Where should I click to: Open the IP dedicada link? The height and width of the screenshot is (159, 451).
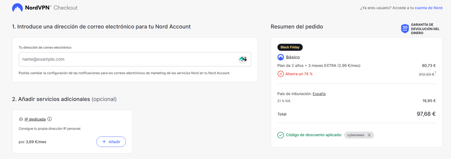(35, 119)
